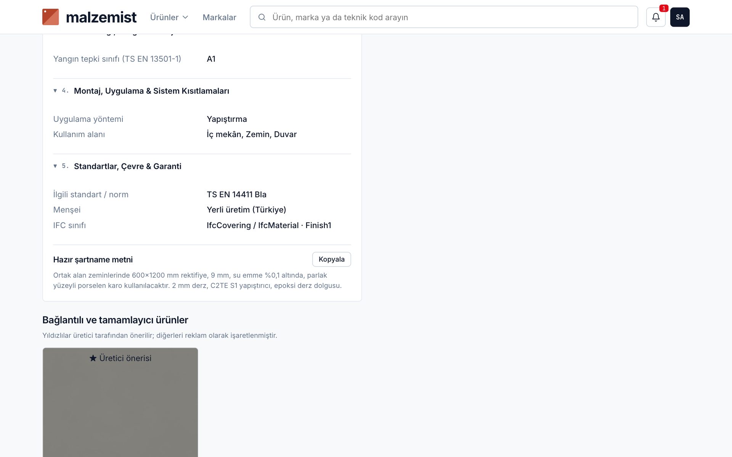Open the SA user avatar menu
Screen dimensions: 732x457
[680, 17]
